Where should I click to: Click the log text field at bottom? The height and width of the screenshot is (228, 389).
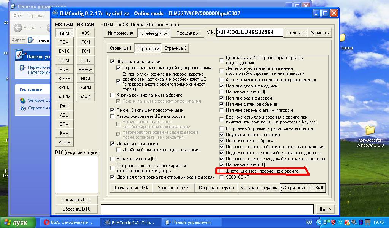pyautogui.click(x=207, y=209)
